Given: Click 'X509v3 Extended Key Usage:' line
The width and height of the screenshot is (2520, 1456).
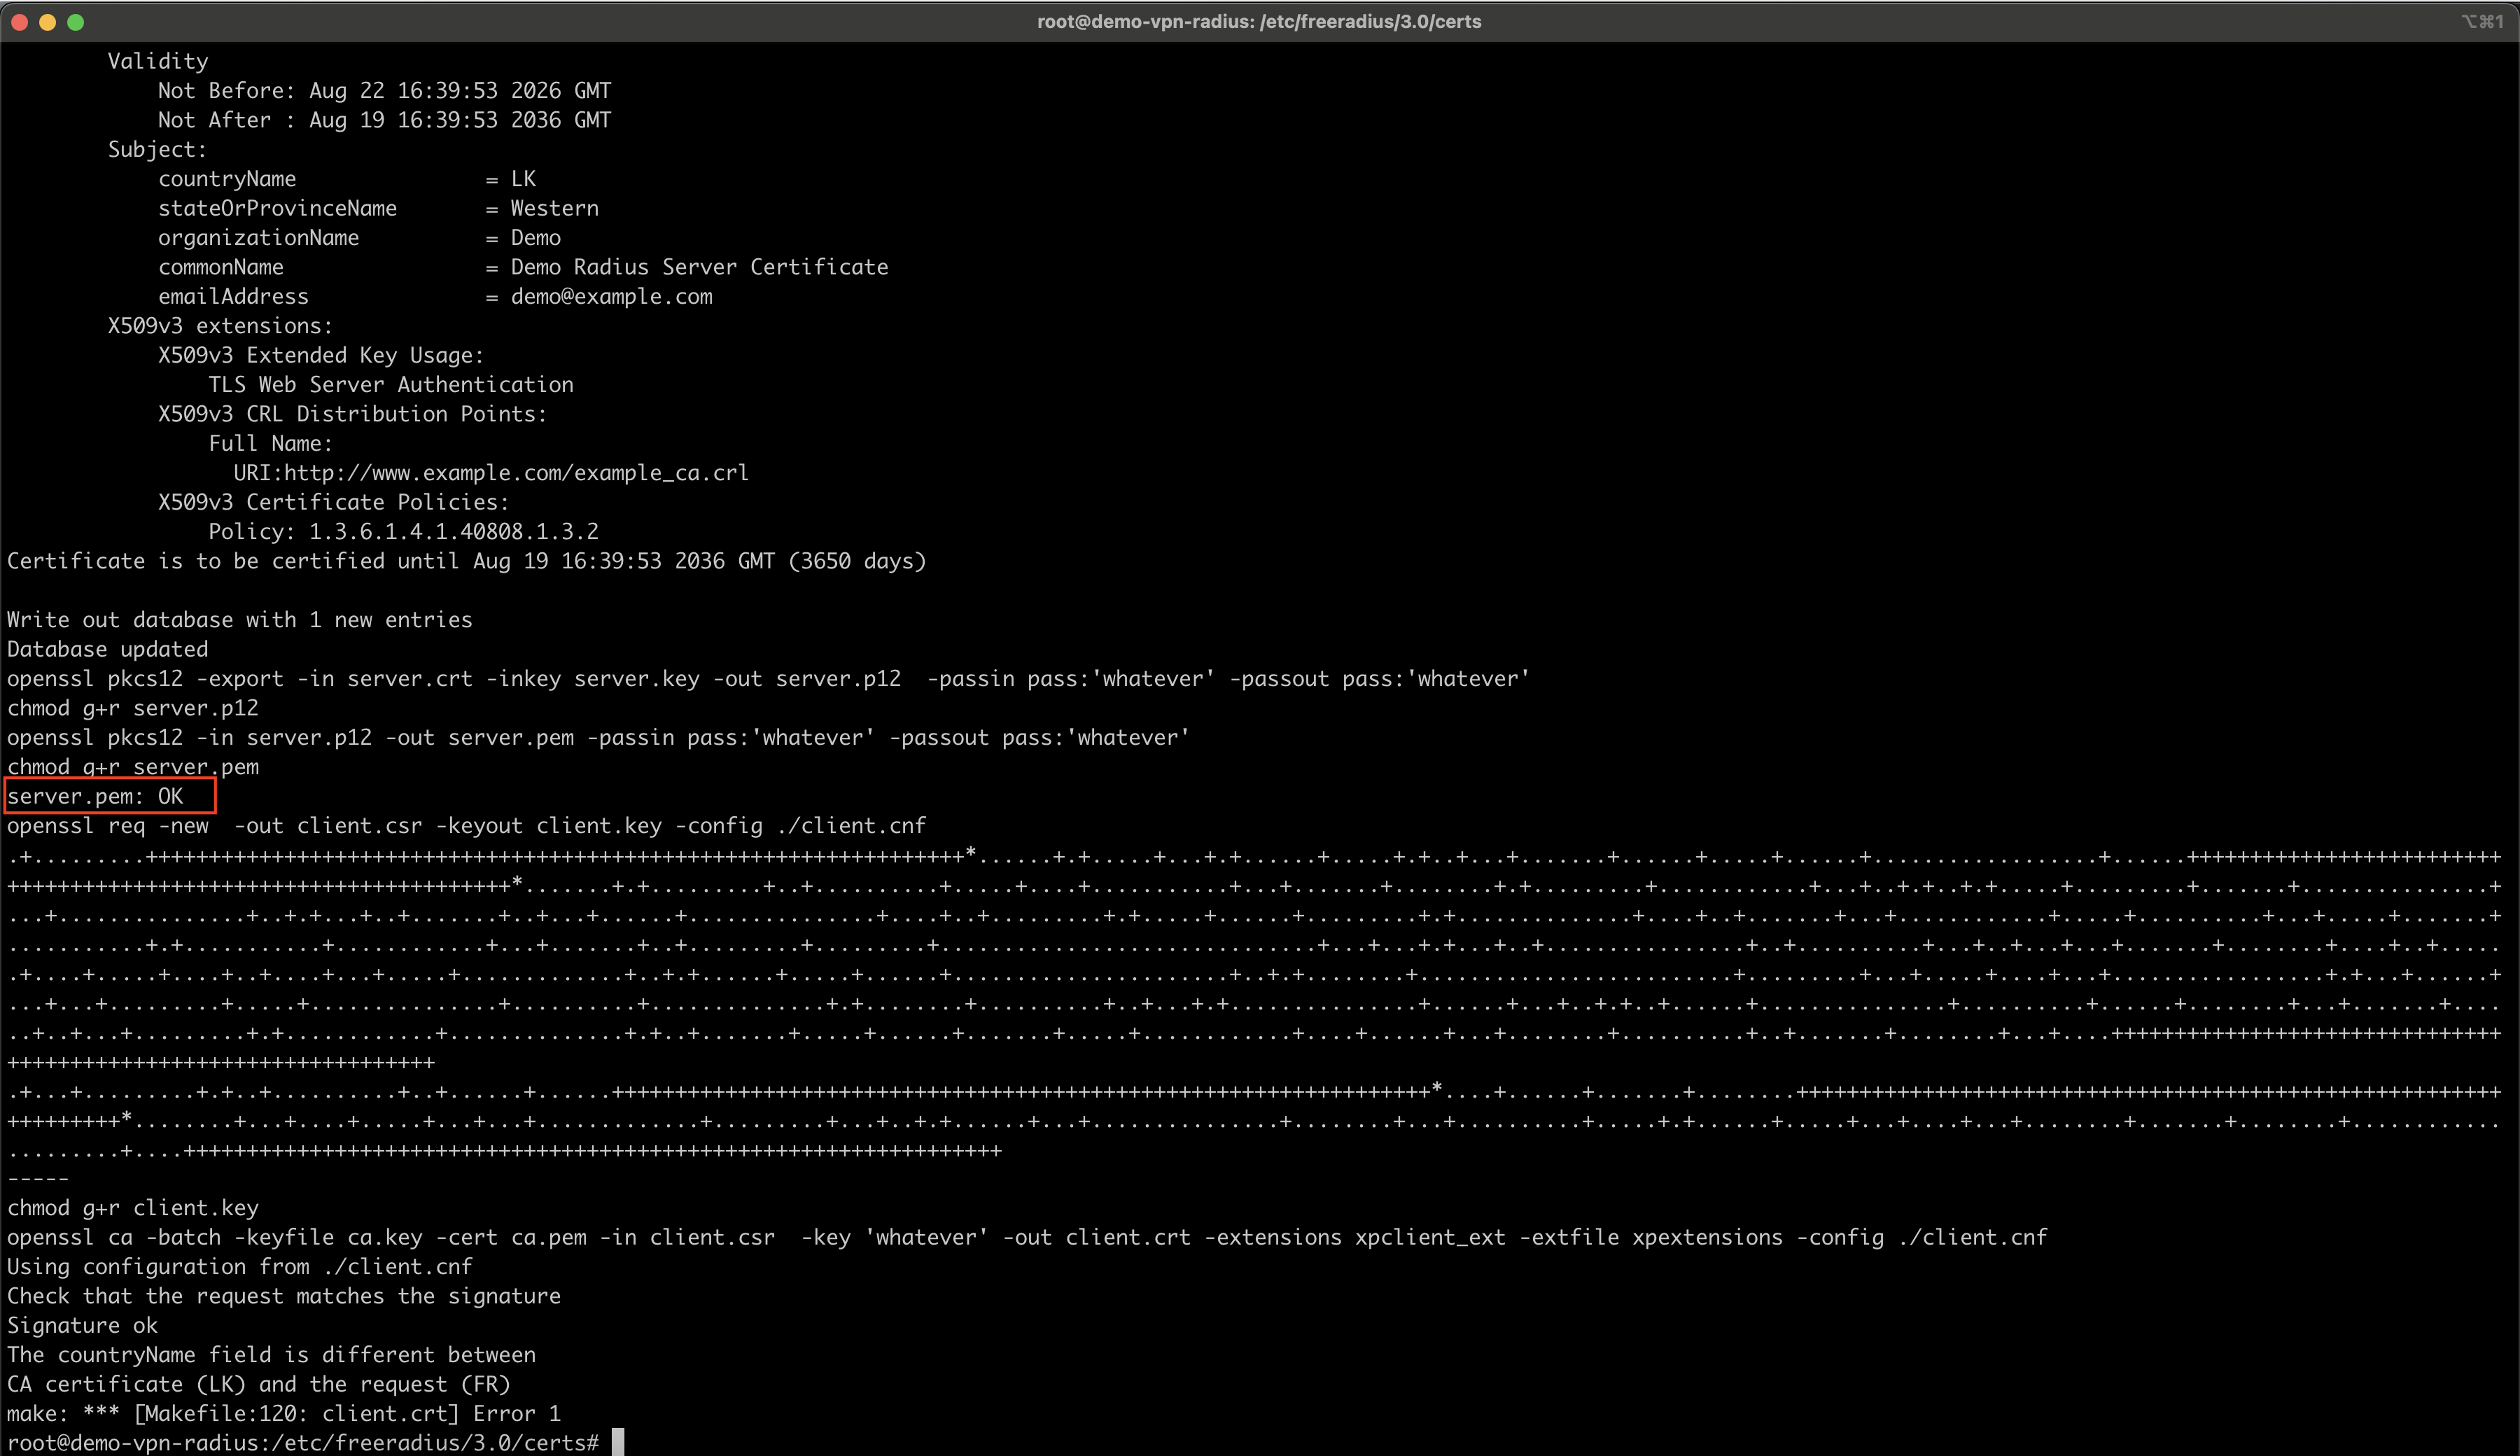Looking at the screenshot, I should (321, 355).
